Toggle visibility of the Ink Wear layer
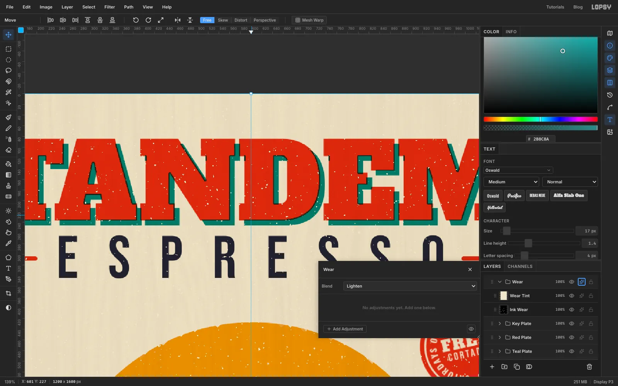This screenshot has height=386, width=618. pos(572,310)
